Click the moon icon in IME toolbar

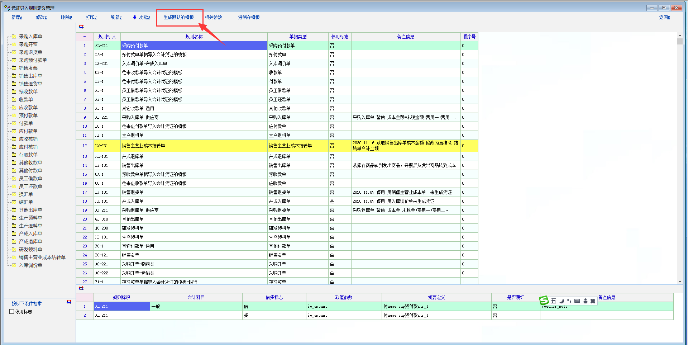pos(562,301)
